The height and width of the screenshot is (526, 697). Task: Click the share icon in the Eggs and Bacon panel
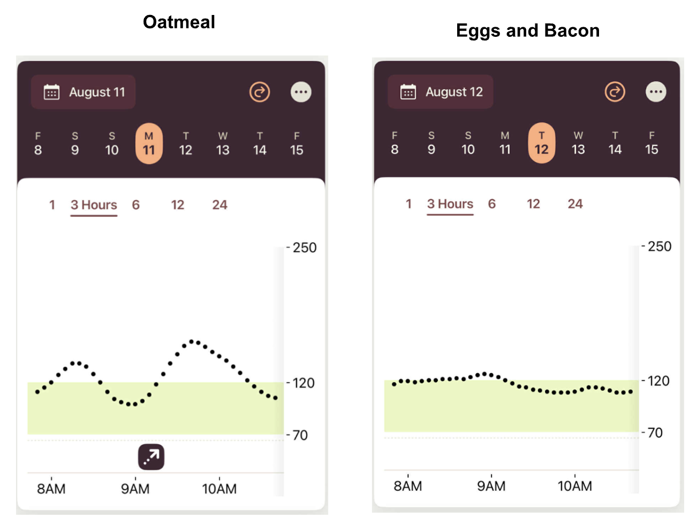click(615, 92)
